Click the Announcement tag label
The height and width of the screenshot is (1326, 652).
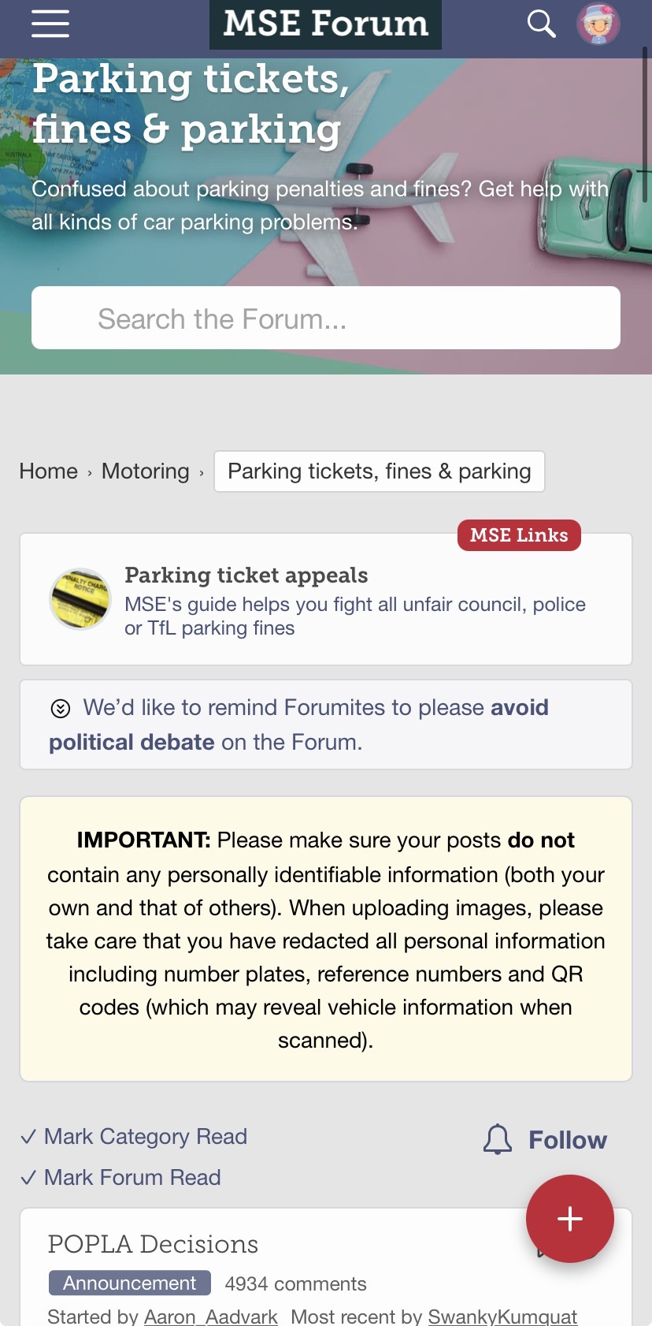pos(130,1283)
